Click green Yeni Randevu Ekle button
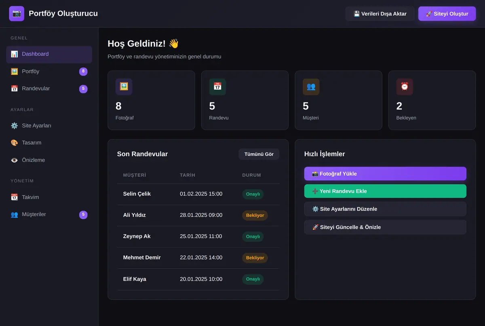 pyautogui.click(x=385, y=191)
